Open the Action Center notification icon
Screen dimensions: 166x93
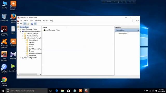click(x=156, y=91)
